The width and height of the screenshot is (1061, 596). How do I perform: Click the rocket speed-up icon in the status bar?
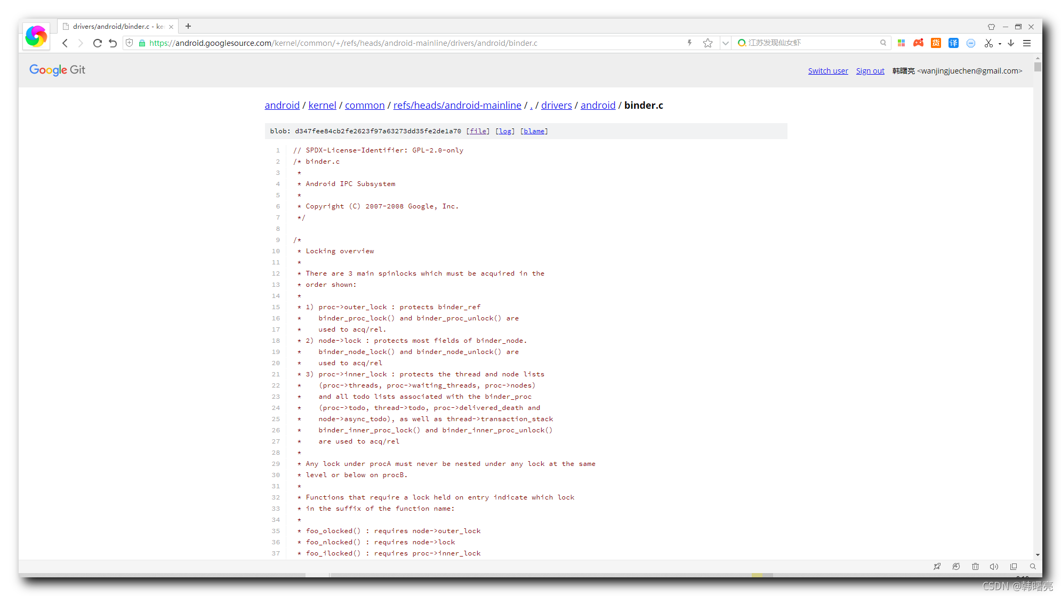(937, 567)
